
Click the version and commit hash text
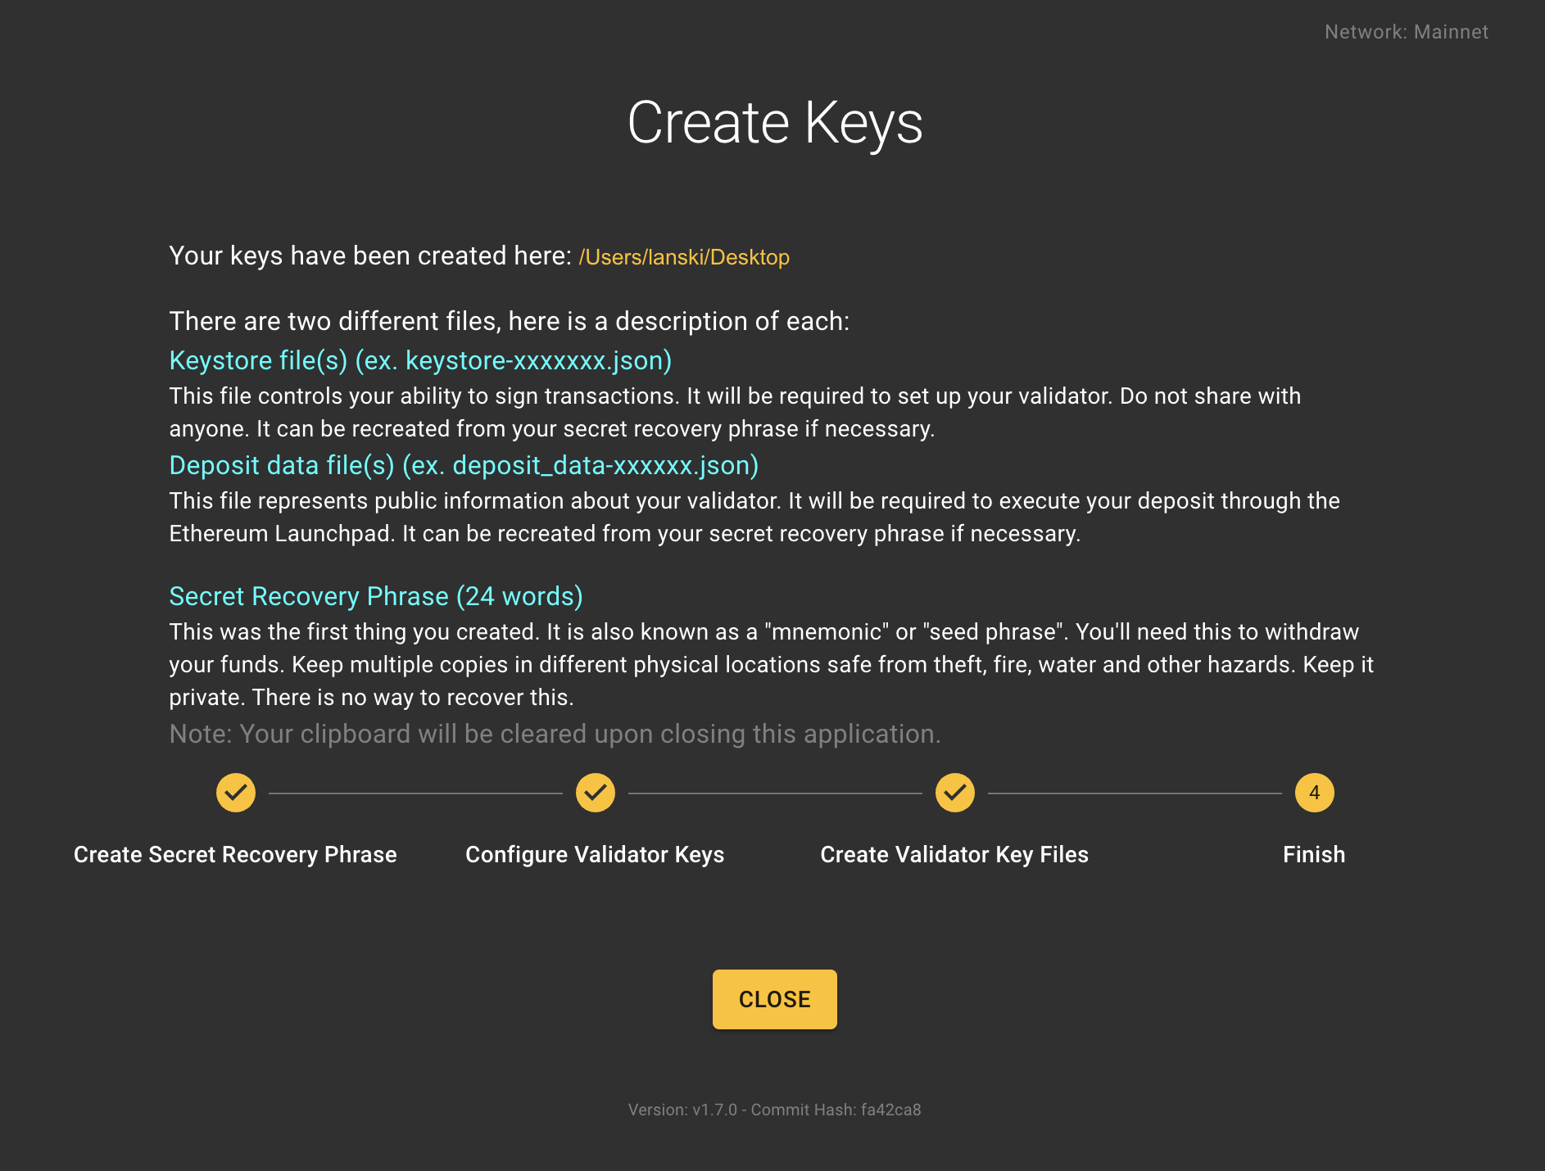tap(774, 1110)
